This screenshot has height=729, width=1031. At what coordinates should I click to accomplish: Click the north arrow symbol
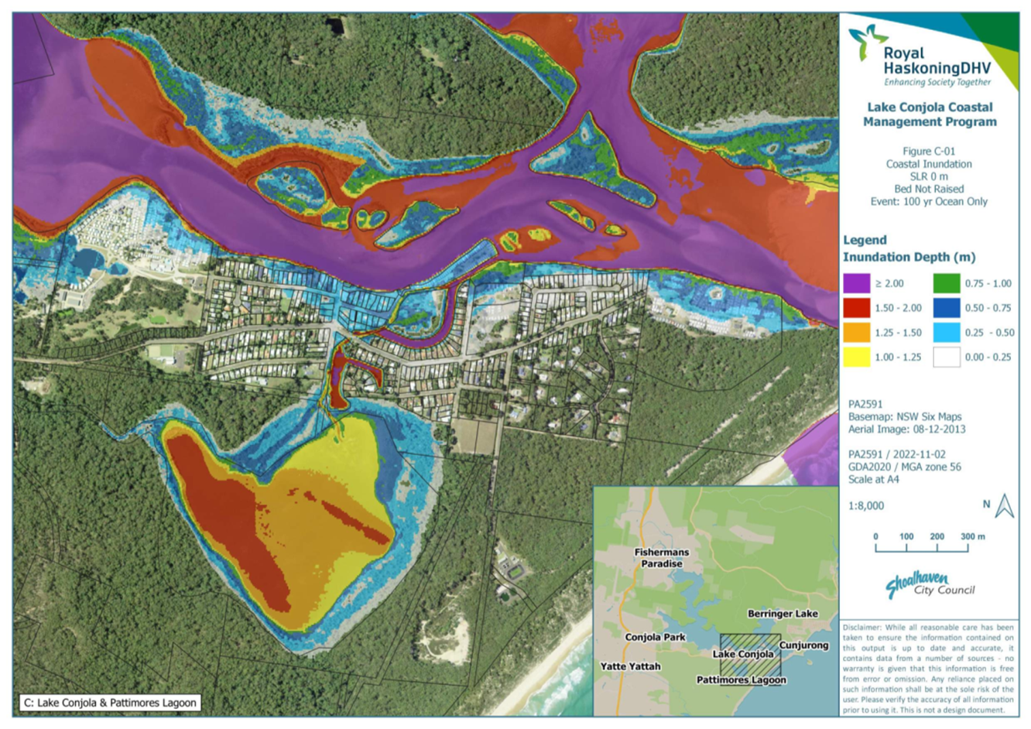coord(1004,506)
